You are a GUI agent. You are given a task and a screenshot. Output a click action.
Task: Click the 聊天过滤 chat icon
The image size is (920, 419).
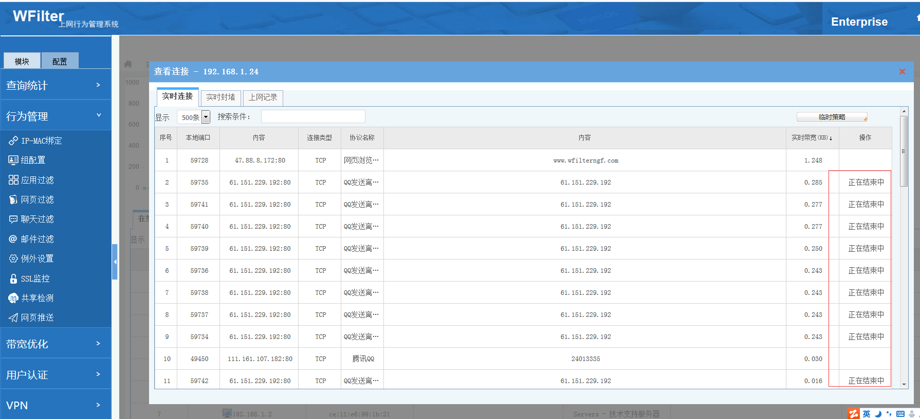(x=13, y=220)
